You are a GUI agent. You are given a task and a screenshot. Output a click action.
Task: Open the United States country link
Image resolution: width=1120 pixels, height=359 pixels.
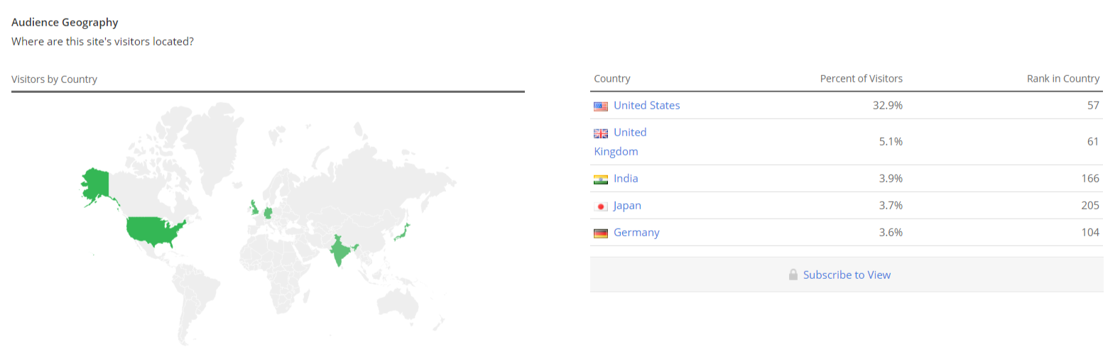tap(646, 106)
